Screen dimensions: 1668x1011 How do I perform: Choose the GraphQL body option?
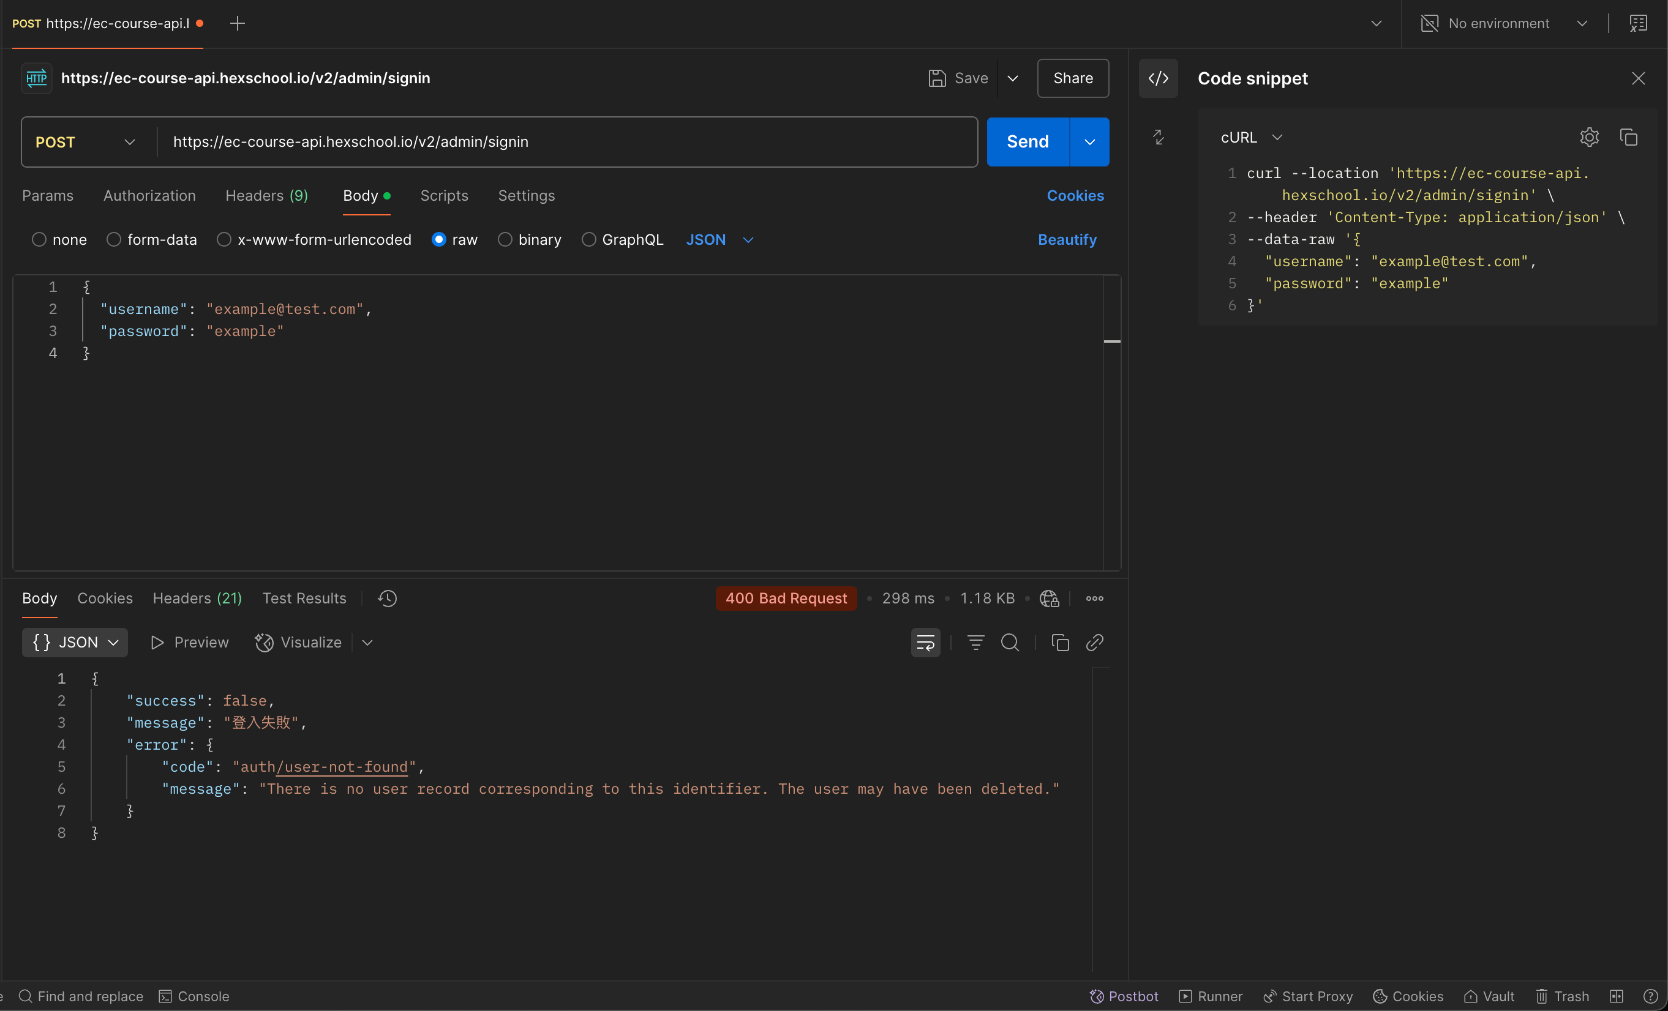pyautogui.click(x=589, y=239)
